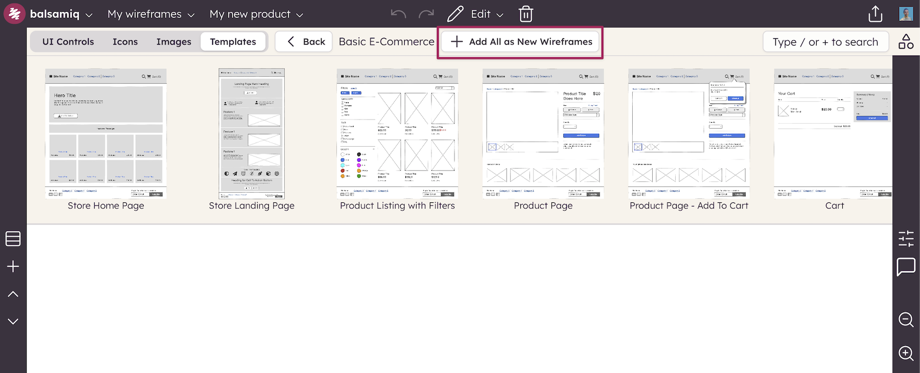This screenshot has width=920, height=373.
Task: Open the shapes UI library icon
Action: [906, 42]
